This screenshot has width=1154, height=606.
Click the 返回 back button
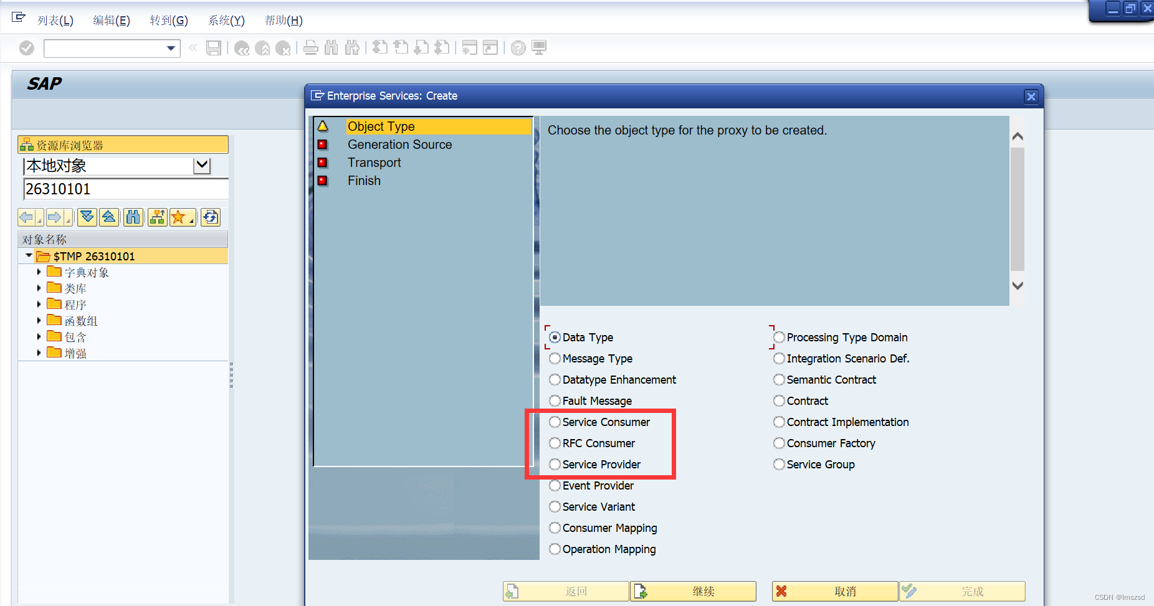point(566,591)
